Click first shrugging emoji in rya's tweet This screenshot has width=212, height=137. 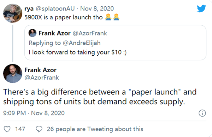click(x=108, y=17)
